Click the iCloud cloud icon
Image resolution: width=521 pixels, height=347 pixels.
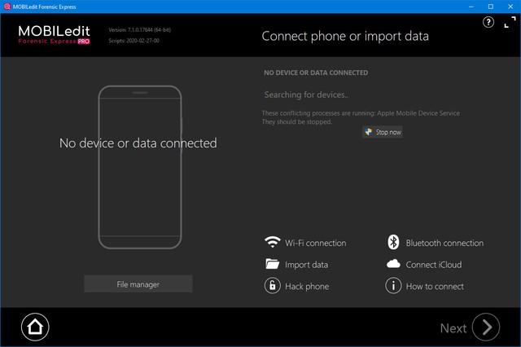click(392, 264)
